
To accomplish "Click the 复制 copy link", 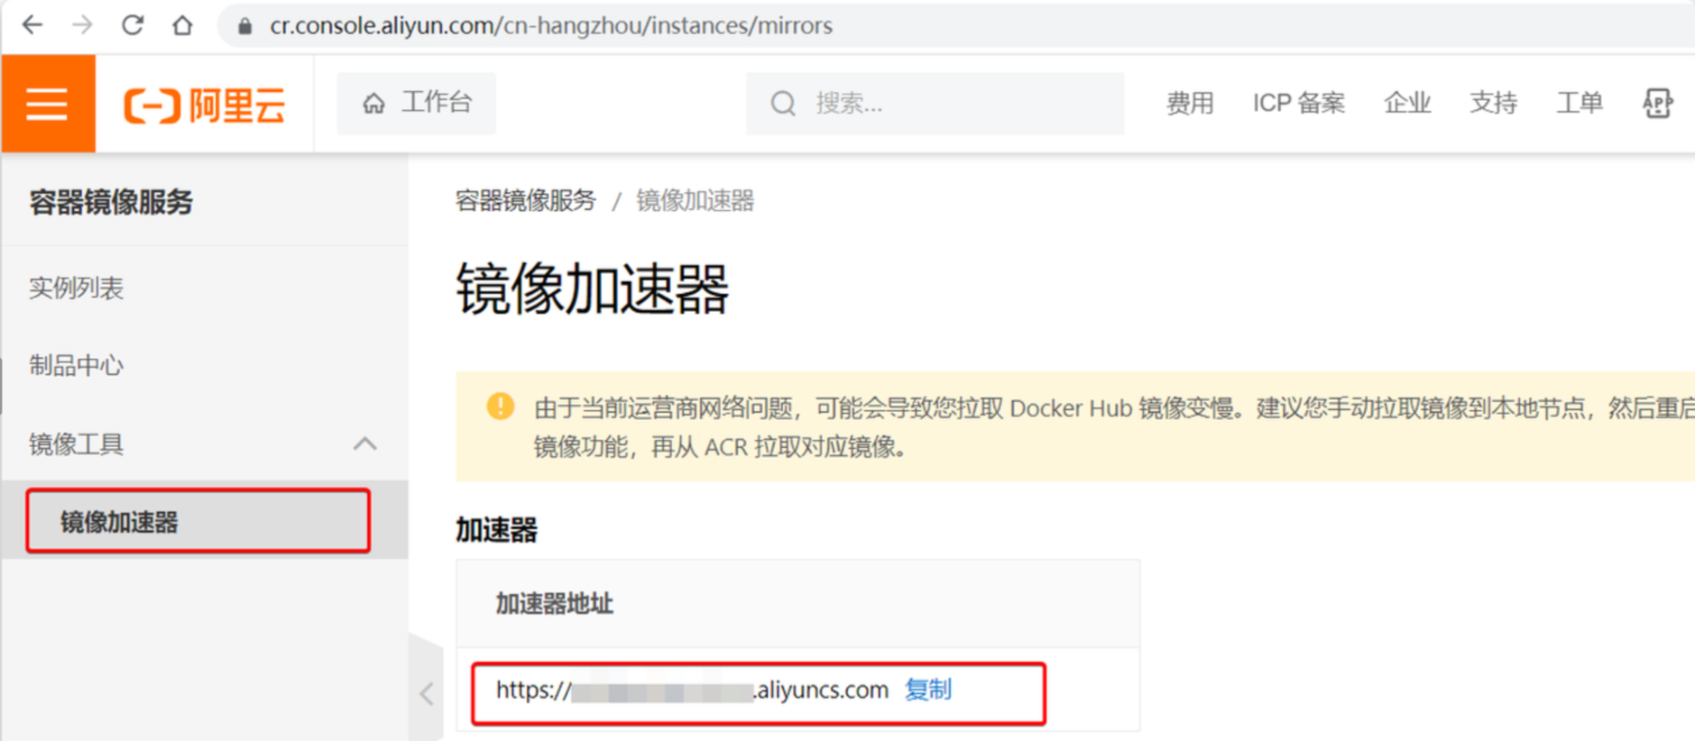I will tap(927, 690).
